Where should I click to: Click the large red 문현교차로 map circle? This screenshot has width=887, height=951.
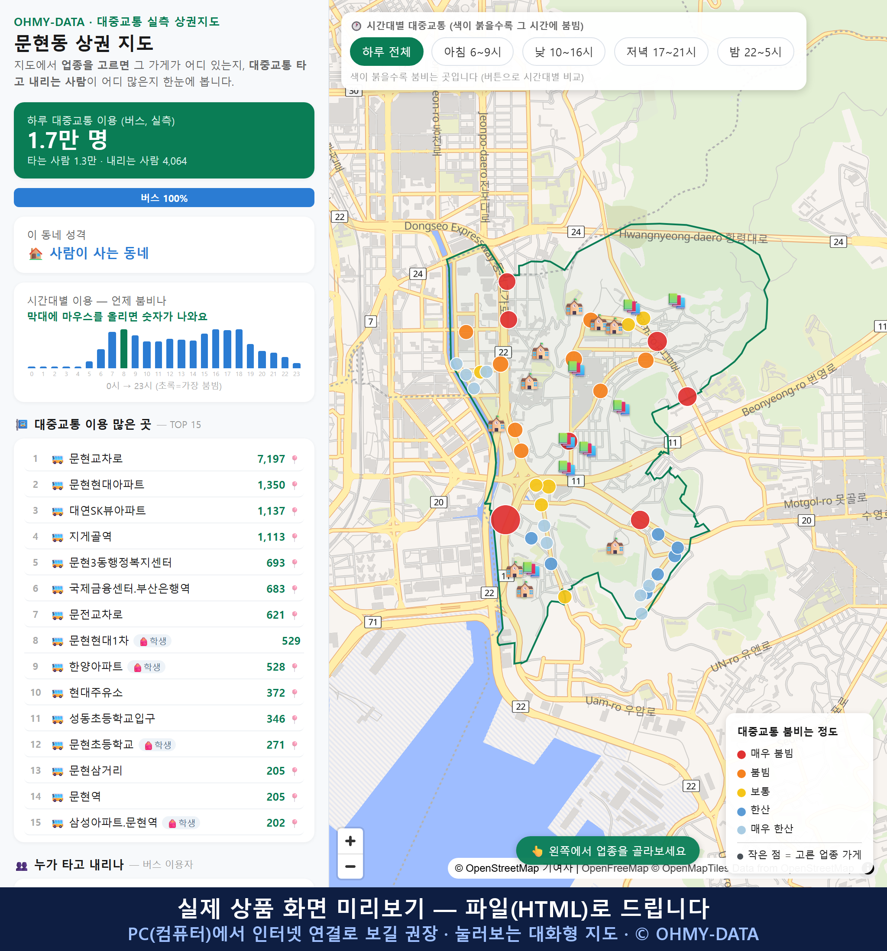[x=505, y=519]
